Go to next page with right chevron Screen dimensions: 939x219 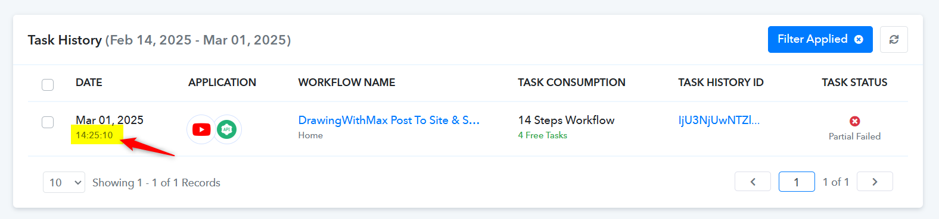click(875, 182)
